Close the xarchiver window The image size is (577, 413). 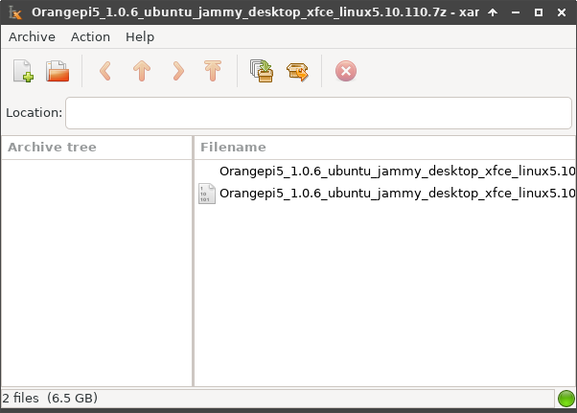click(x=562, y=12)
